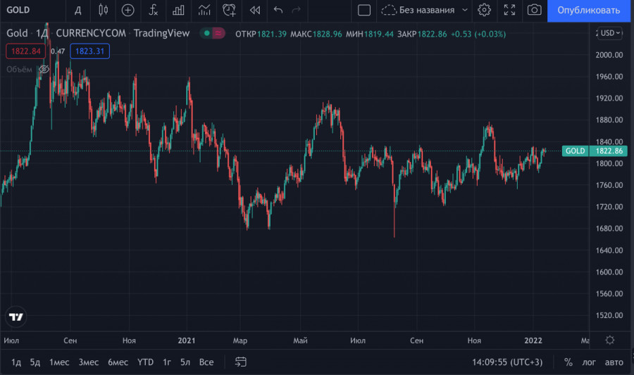
Task: Open the USD currency dropdown
Action: click(610, 33)
